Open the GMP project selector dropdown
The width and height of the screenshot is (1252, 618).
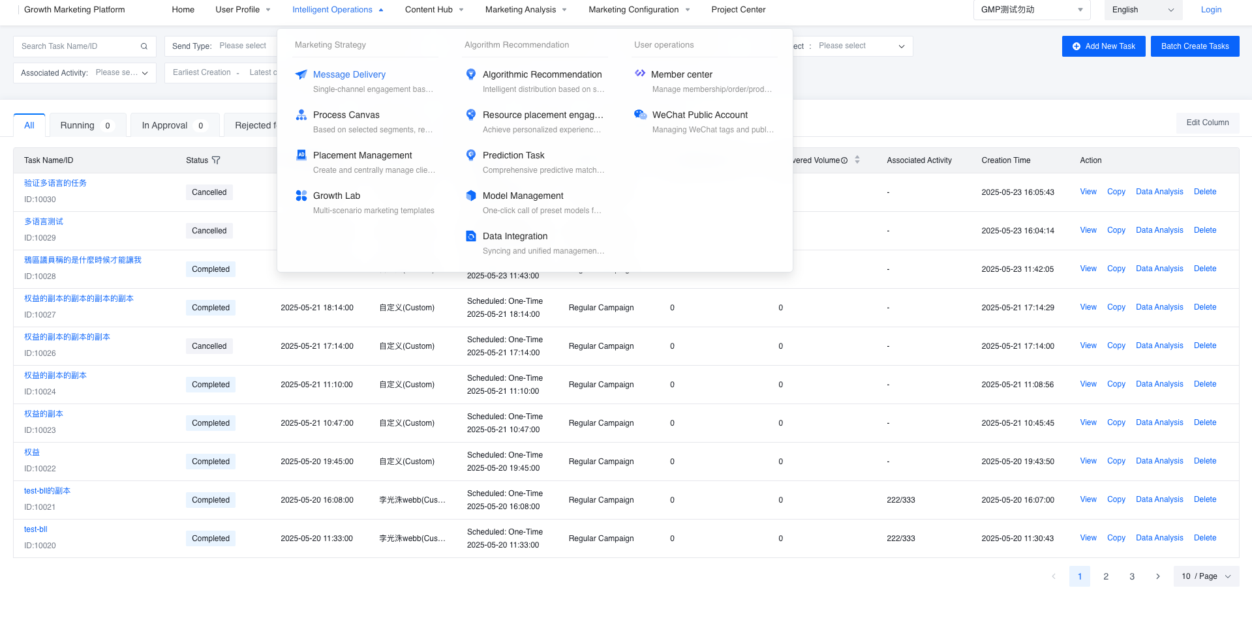[x=1031, y=10]
